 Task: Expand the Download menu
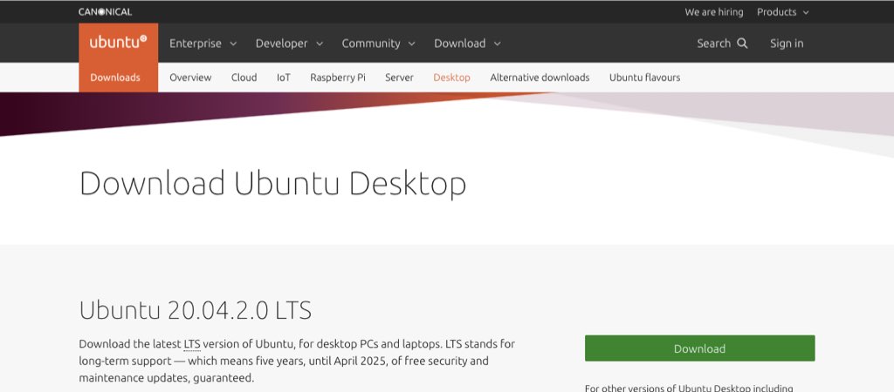468,44
